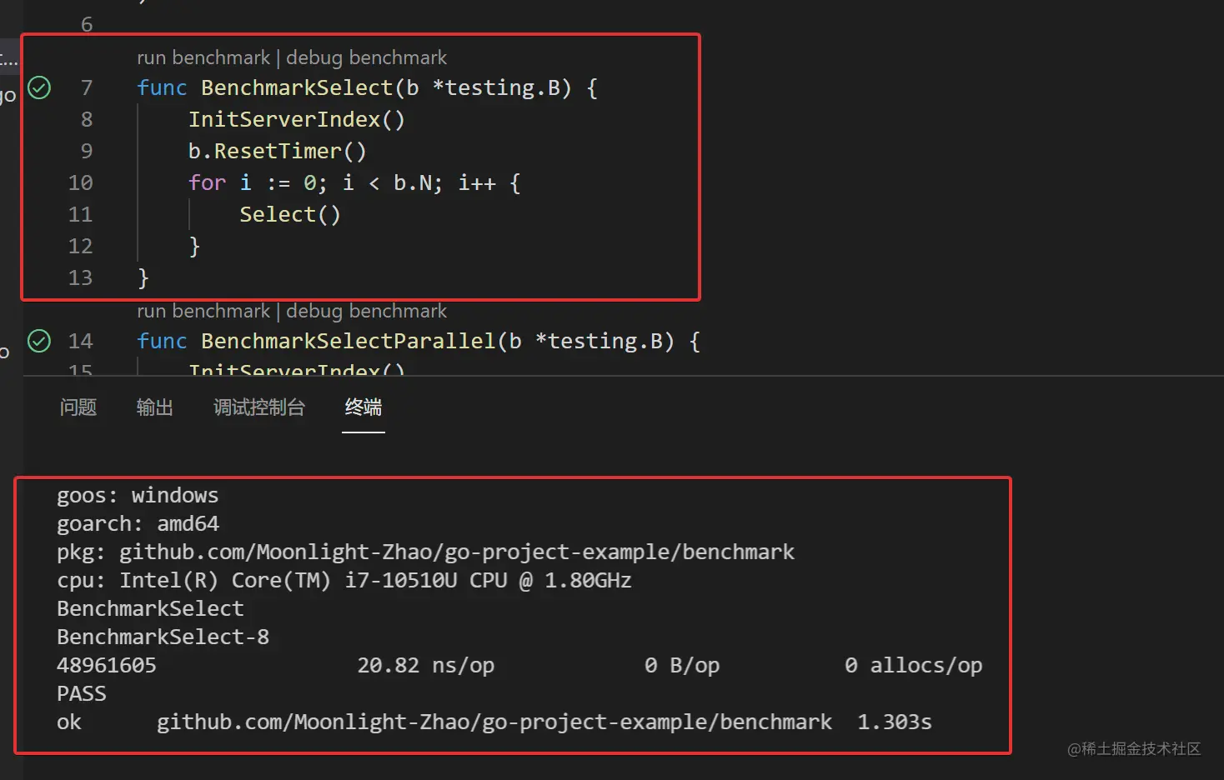Image resolution: width=1224 pixels, height=780 pixels.
Task: Click line number 8 in the gutter
Action: coord(86,119)
